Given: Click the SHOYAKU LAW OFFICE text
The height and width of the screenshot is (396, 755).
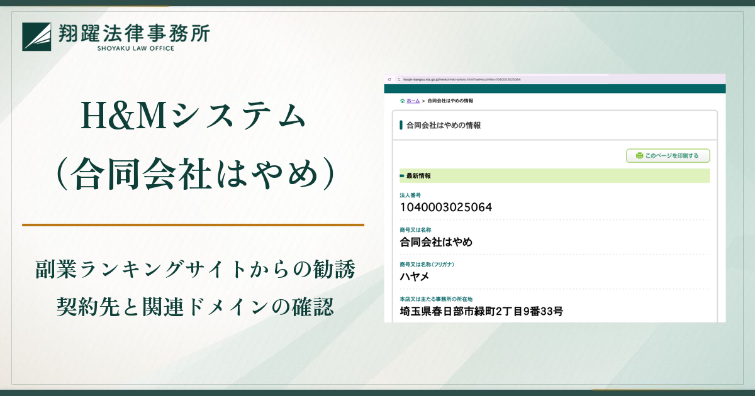Looking at the screenshot, I should [x=135, y=48].
